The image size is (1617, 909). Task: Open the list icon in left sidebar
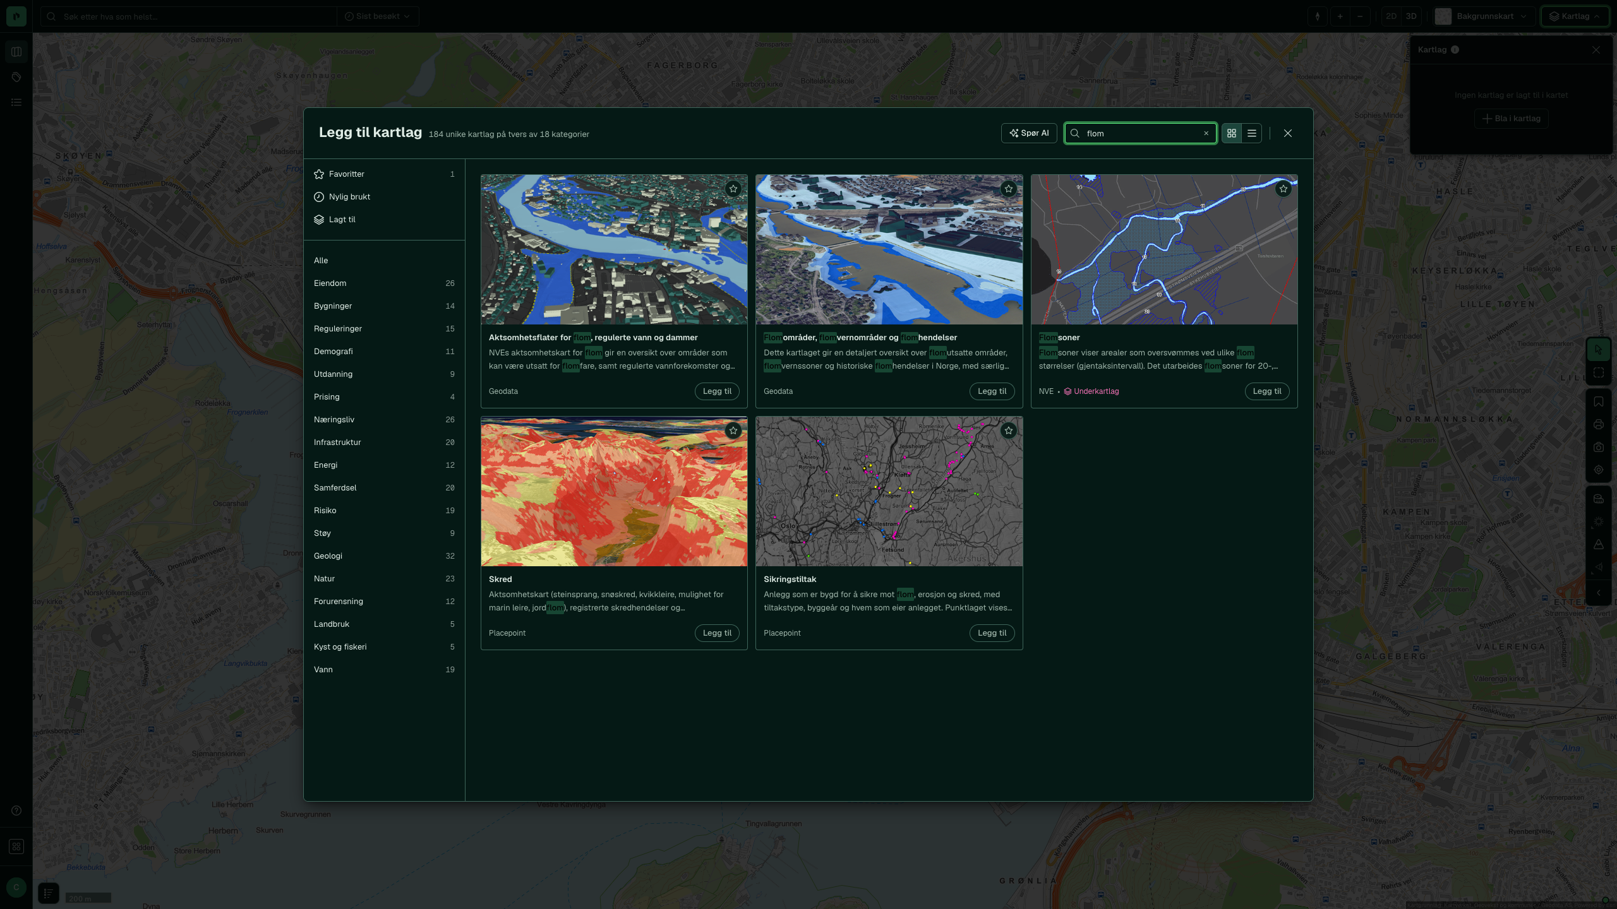click(x=16, y=102)
